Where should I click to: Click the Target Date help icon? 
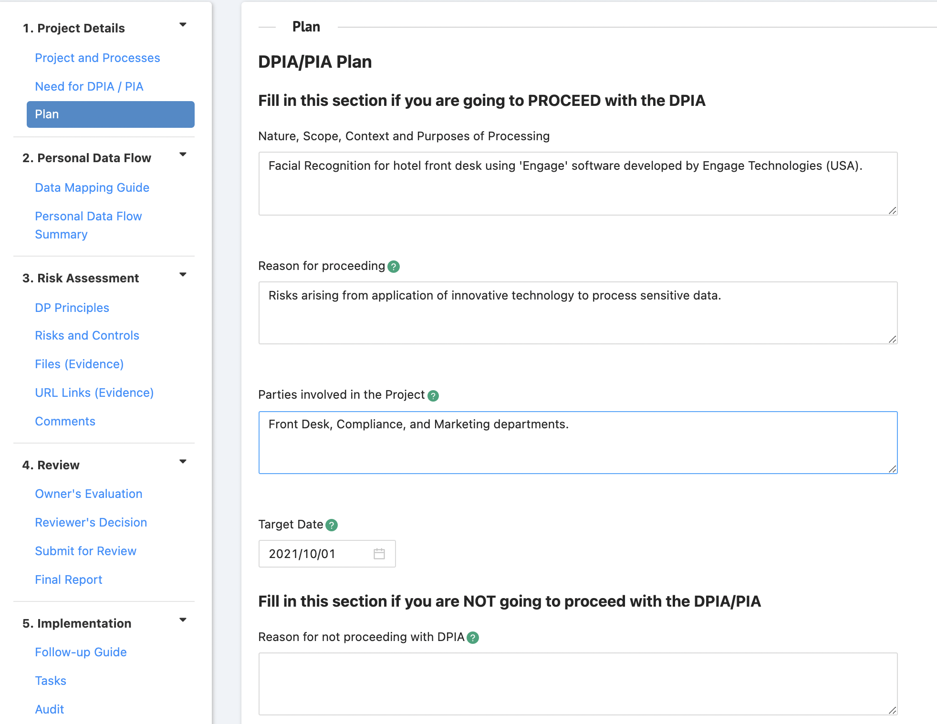[x=332, y=525]
